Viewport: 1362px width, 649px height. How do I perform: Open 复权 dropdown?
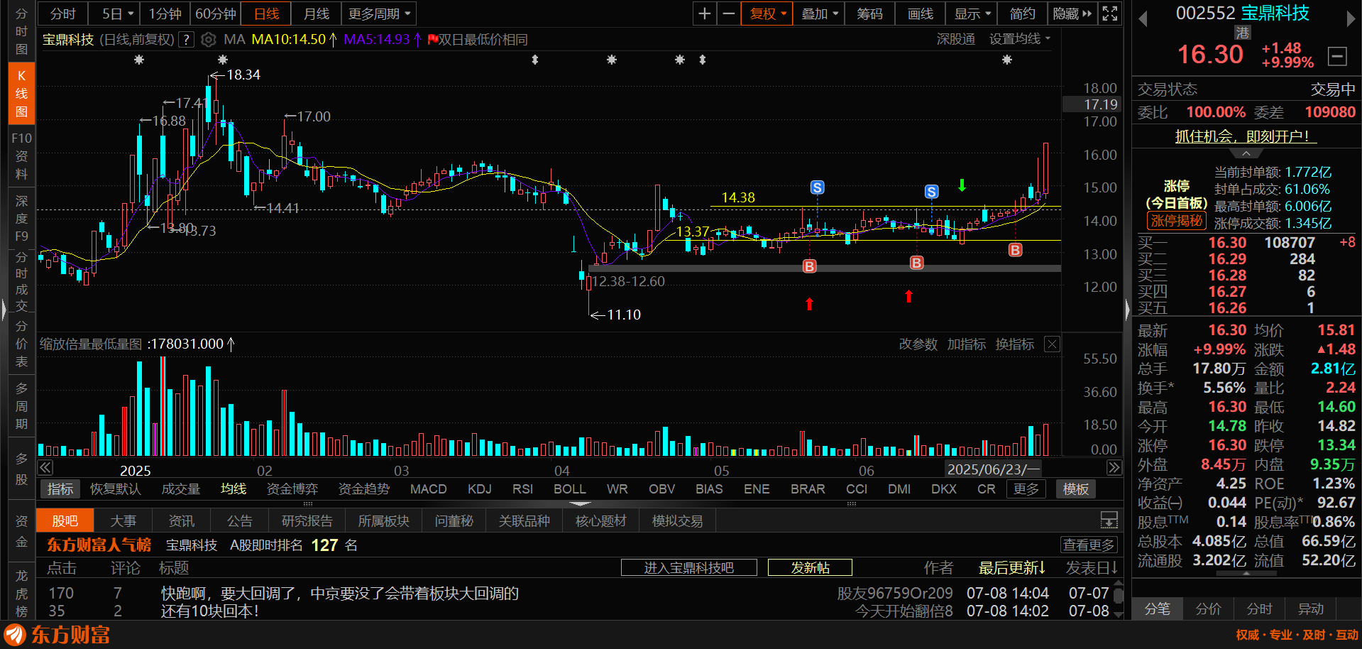pos(767,13)
